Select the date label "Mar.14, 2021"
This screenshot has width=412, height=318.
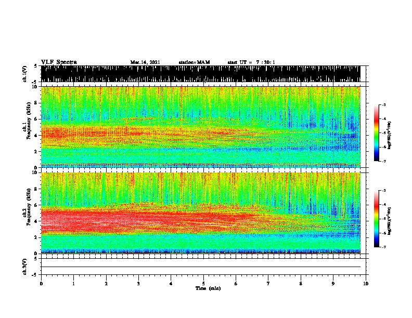pyautogui.click(x=145, y=62)
